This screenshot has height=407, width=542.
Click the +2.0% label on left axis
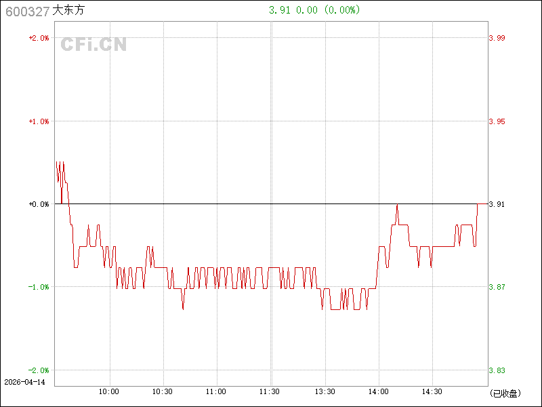click(x=39, y=38)
